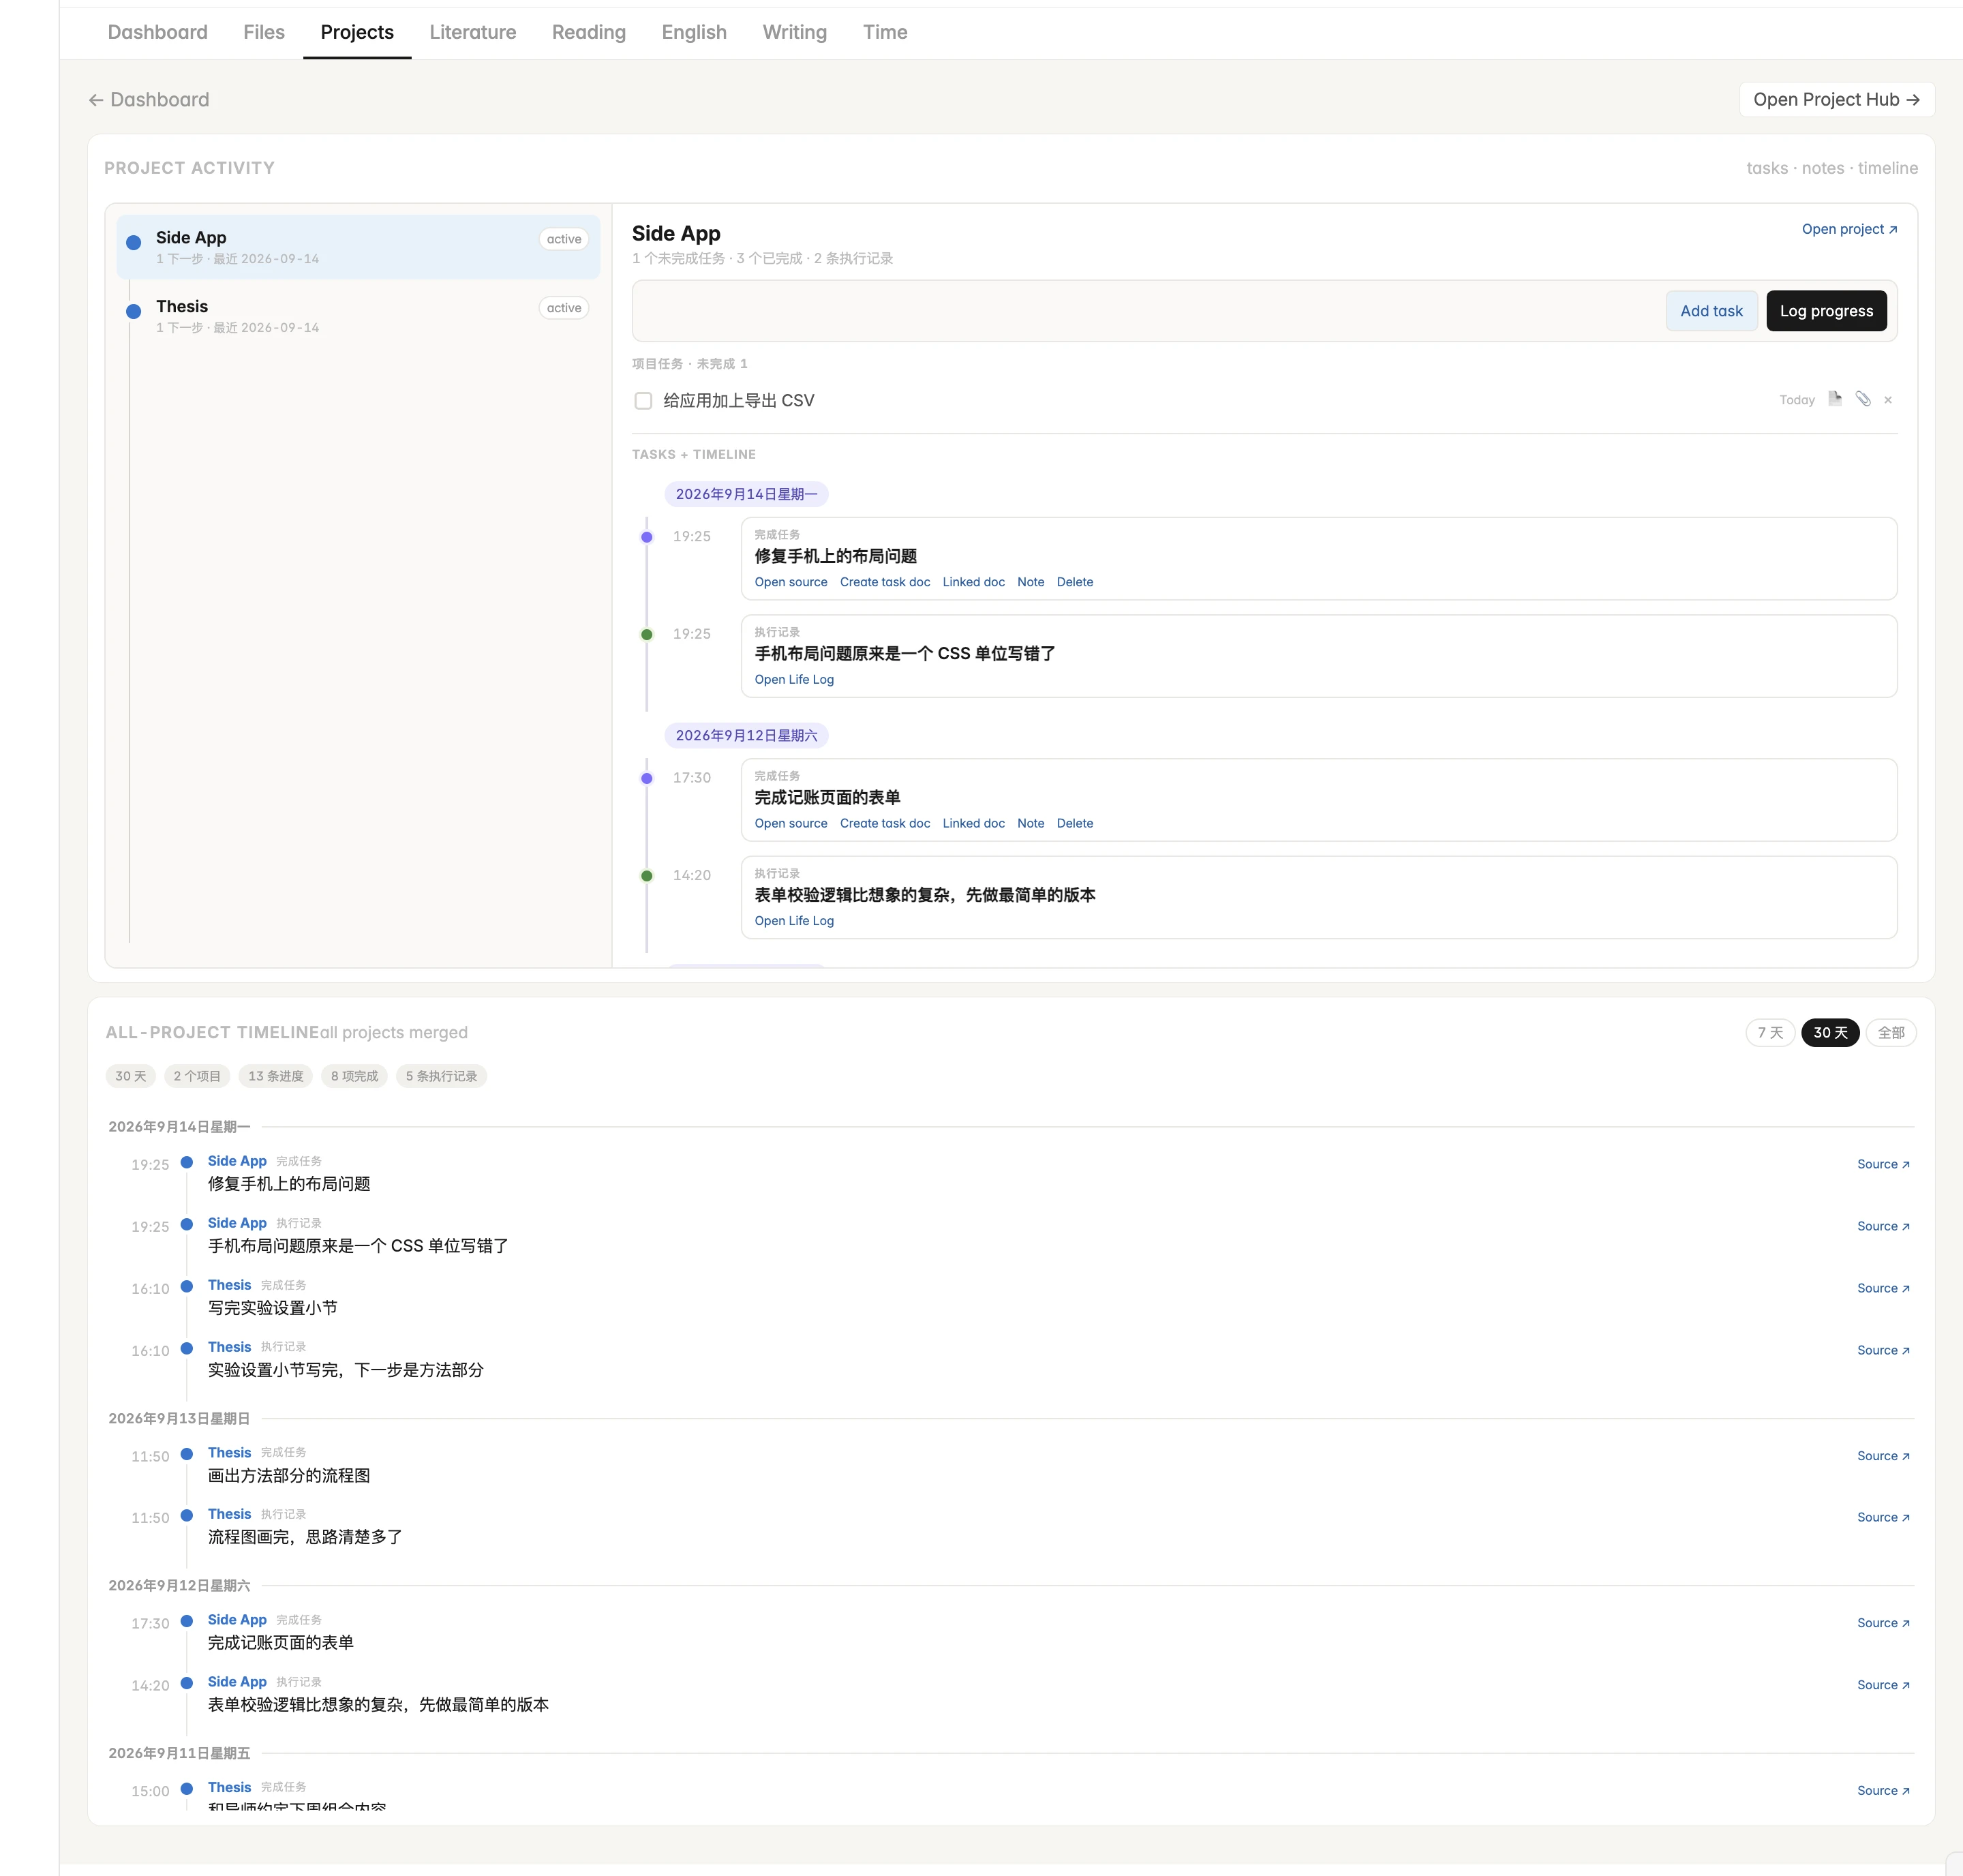Click the active badge on the Side App project

564,239
